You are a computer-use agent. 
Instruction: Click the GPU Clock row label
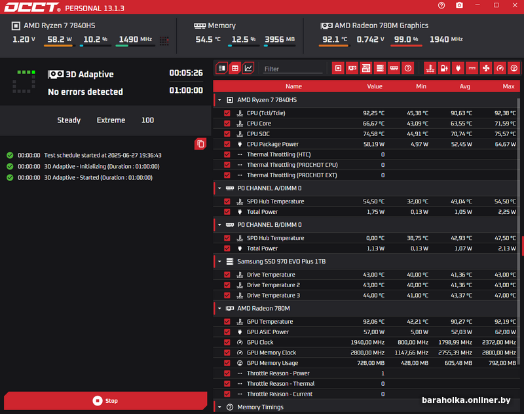260,342
